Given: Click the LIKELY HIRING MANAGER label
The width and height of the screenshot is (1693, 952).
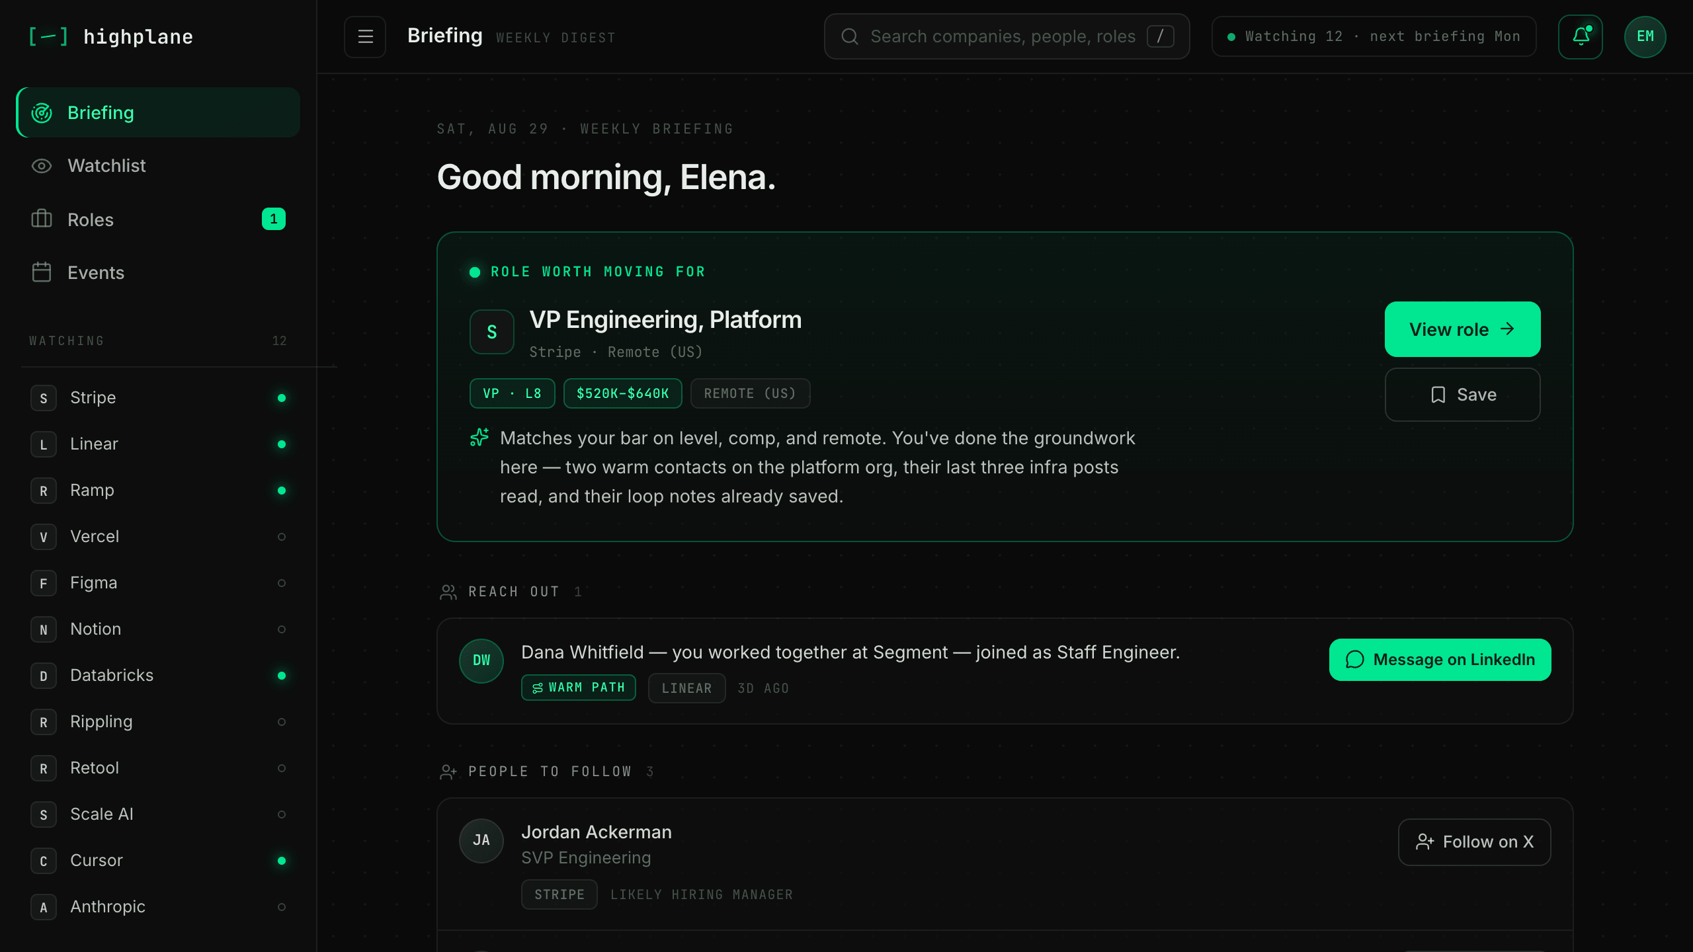Looking at the screenshot, I should [x=702, y=894].
